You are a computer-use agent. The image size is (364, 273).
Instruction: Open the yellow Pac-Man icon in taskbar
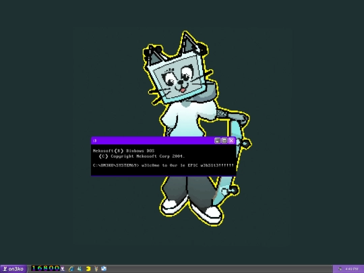pyautogui.click(x=88, y=269)
